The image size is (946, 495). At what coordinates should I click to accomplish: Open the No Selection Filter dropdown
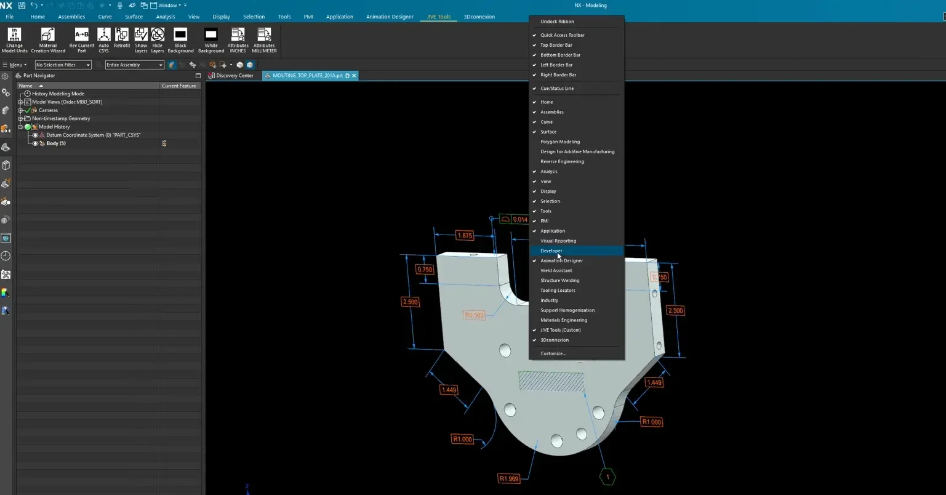(63, 65)
